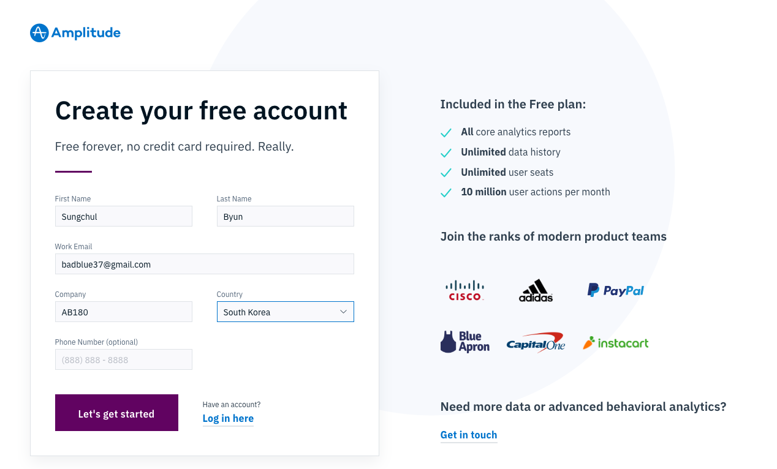Click the checkmark beside All core analytics reports
Screen dimensions: 777x469
(446, 132)
